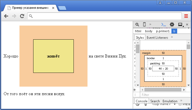Switch to the Event Listeners tab

[157, 38]
